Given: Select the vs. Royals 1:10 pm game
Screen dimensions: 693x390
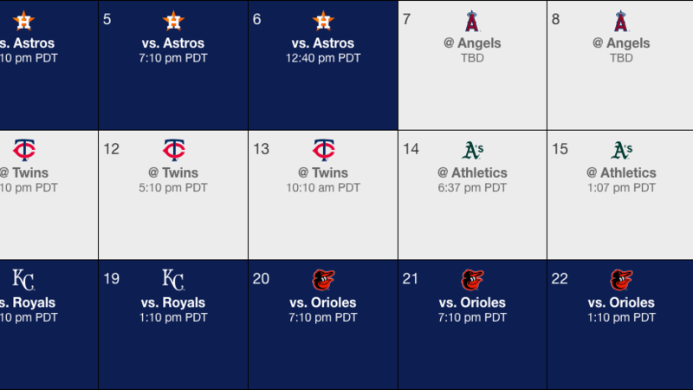Looking at the screenshot, I should tap(173, 324).
